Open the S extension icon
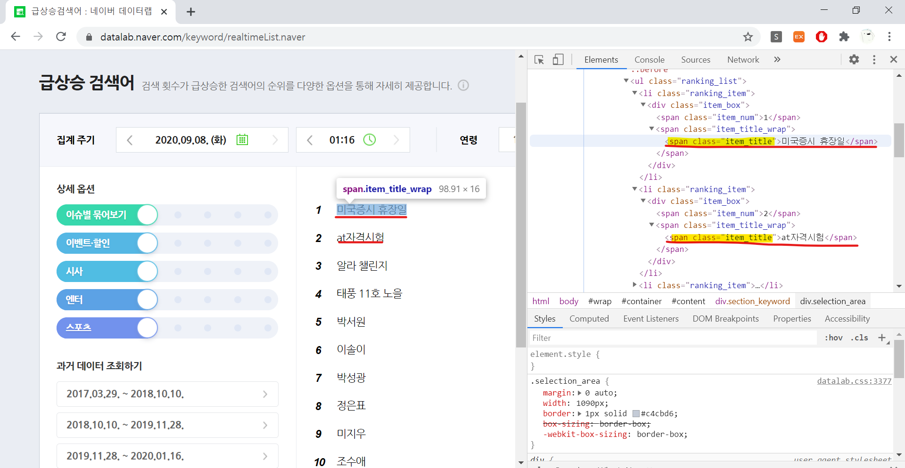Image resolution: width=905 pixels, height=468 pixels. 776,37
